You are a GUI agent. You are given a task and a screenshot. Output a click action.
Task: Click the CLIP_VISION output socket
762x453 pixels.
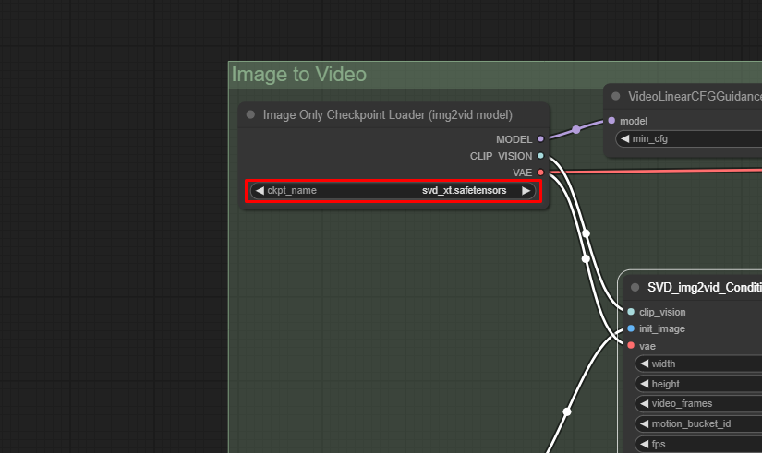coord(540,156)
